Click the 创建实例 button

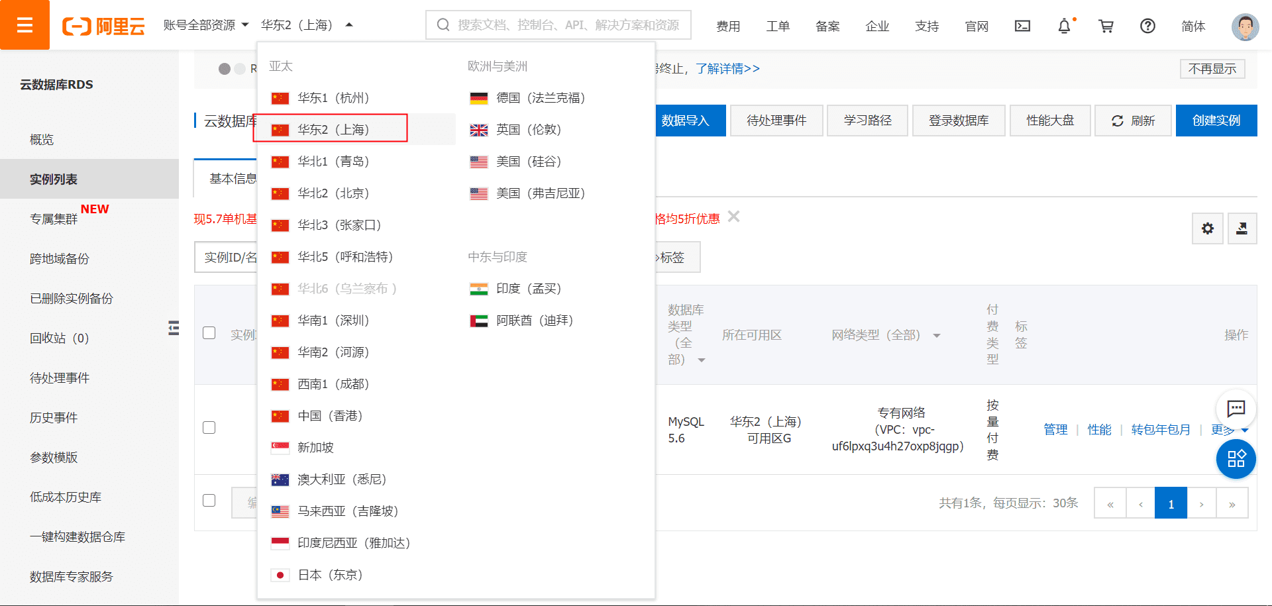pos(1216,121)
